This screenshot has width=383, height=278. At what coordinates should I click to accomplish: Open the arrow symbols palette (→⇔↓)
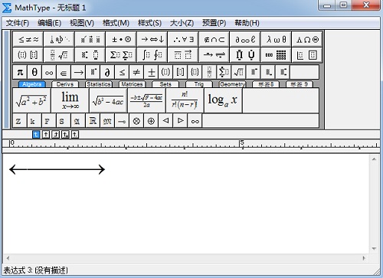click(x=152, y=40)
